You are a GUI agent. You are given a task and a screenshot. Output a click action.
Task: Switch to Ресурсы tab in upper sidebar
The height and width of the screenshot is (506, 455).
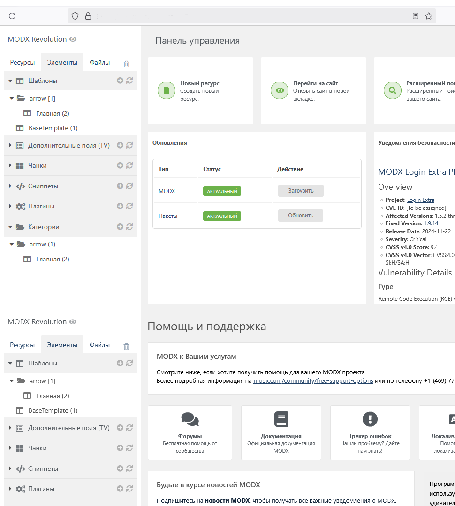coord(23,62)
